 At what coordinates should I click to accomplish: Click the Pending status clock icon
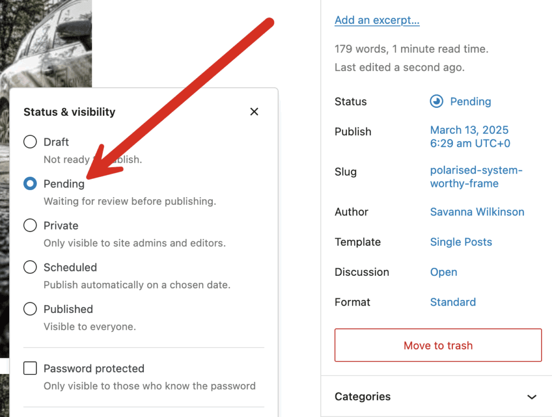tap(438, 101)
